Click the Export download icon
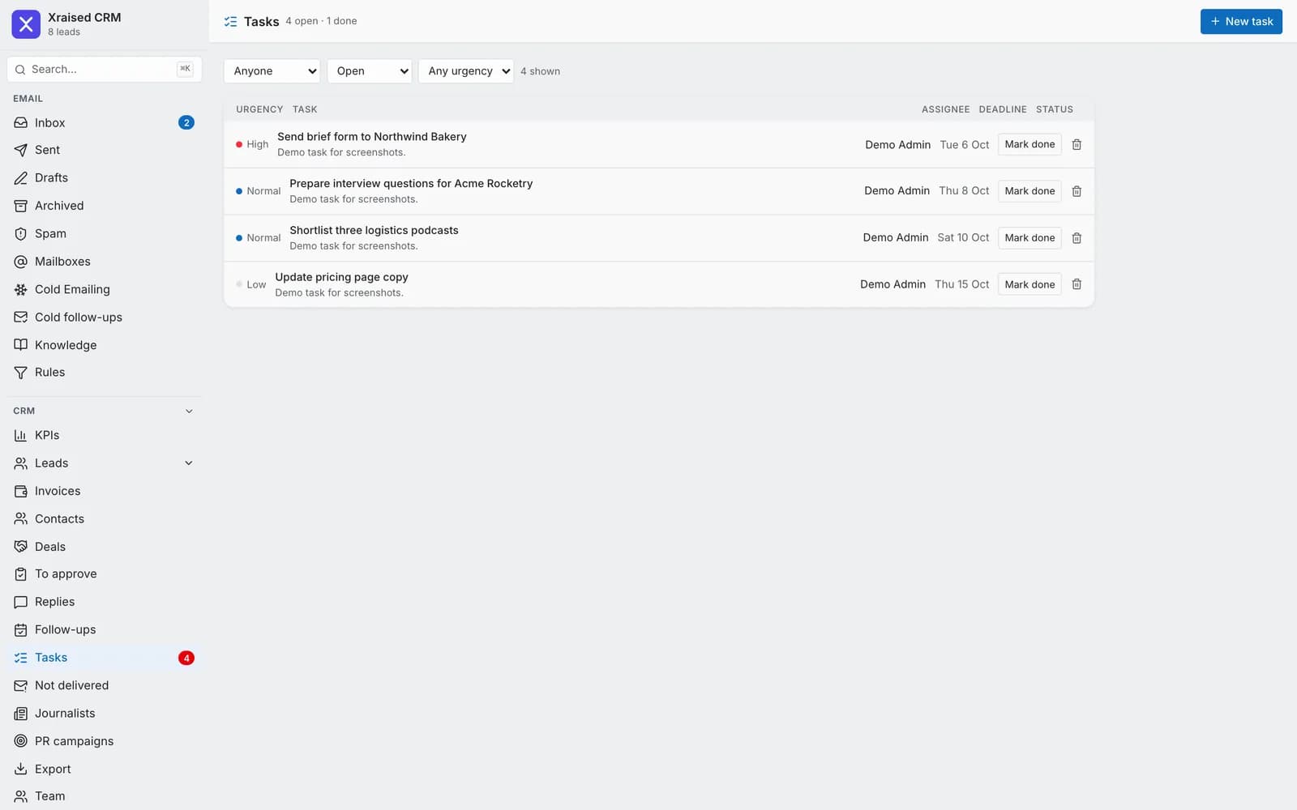1297x810 pixels. (21, 769)
